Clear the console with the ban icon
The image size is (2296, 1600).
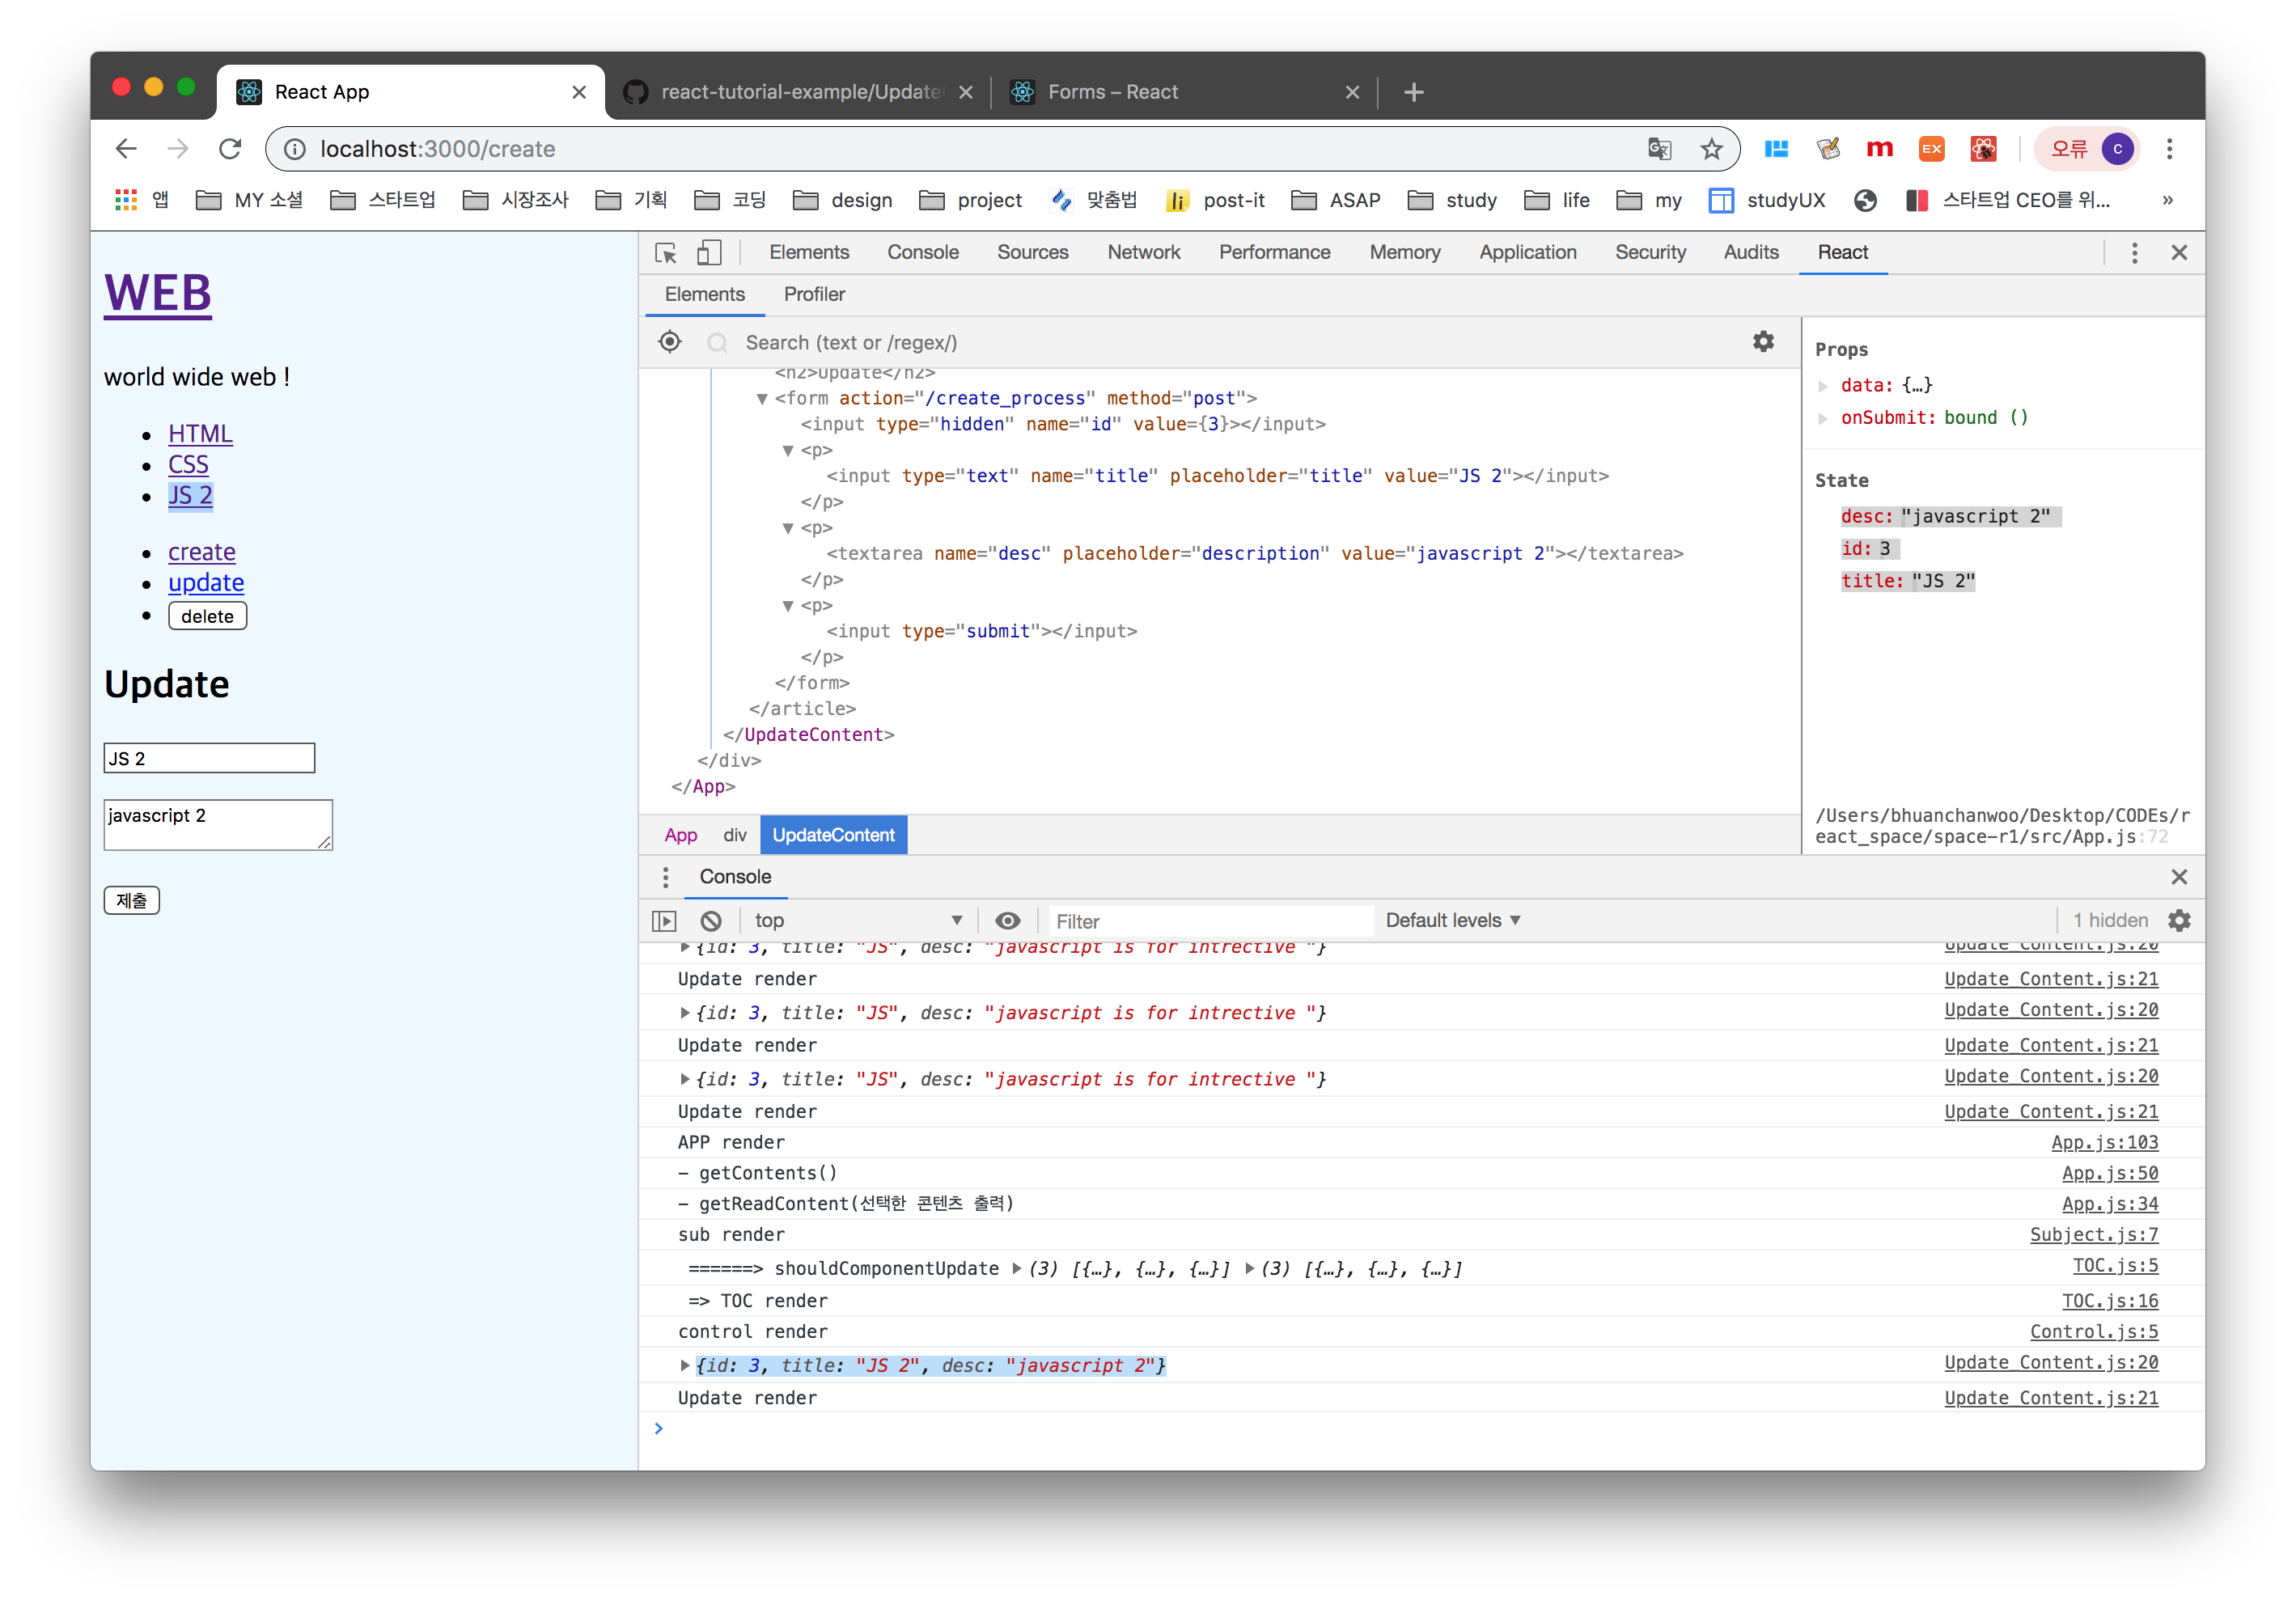tap(711, 920)
